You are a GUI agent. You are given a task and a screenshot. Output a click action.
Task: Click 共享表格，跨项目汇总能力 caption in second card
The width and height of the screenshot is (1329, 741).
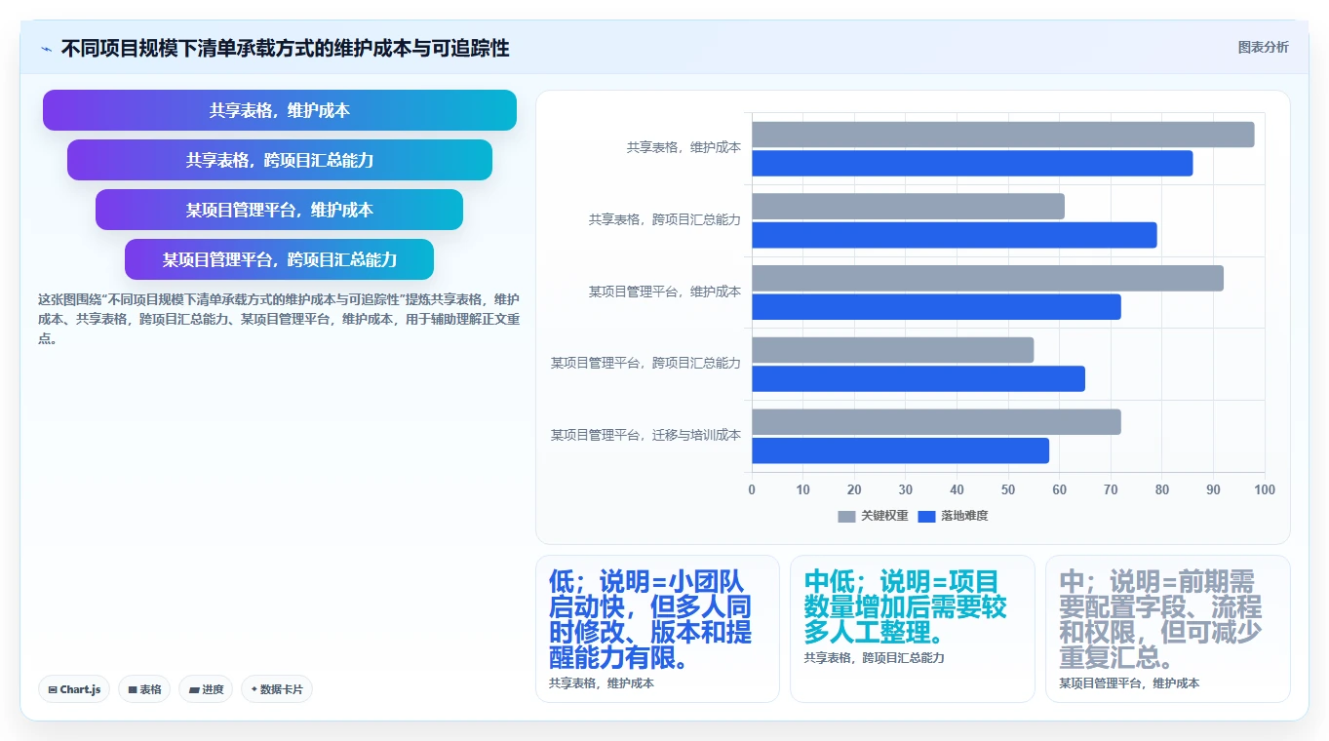874,658
